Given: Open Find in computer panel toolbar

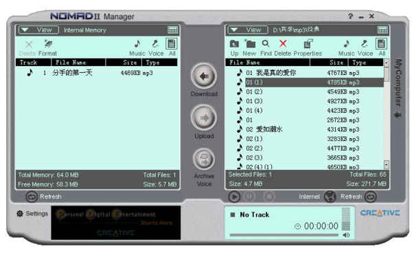Looking at the screenshot, I should pyautogui.click(x=266, y=48).
